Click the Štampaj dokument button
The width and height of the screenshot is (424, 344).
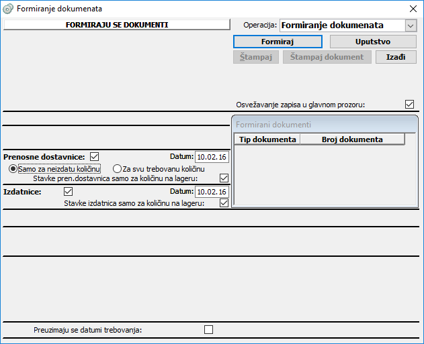pyautogui.click(x=327, y=57)
